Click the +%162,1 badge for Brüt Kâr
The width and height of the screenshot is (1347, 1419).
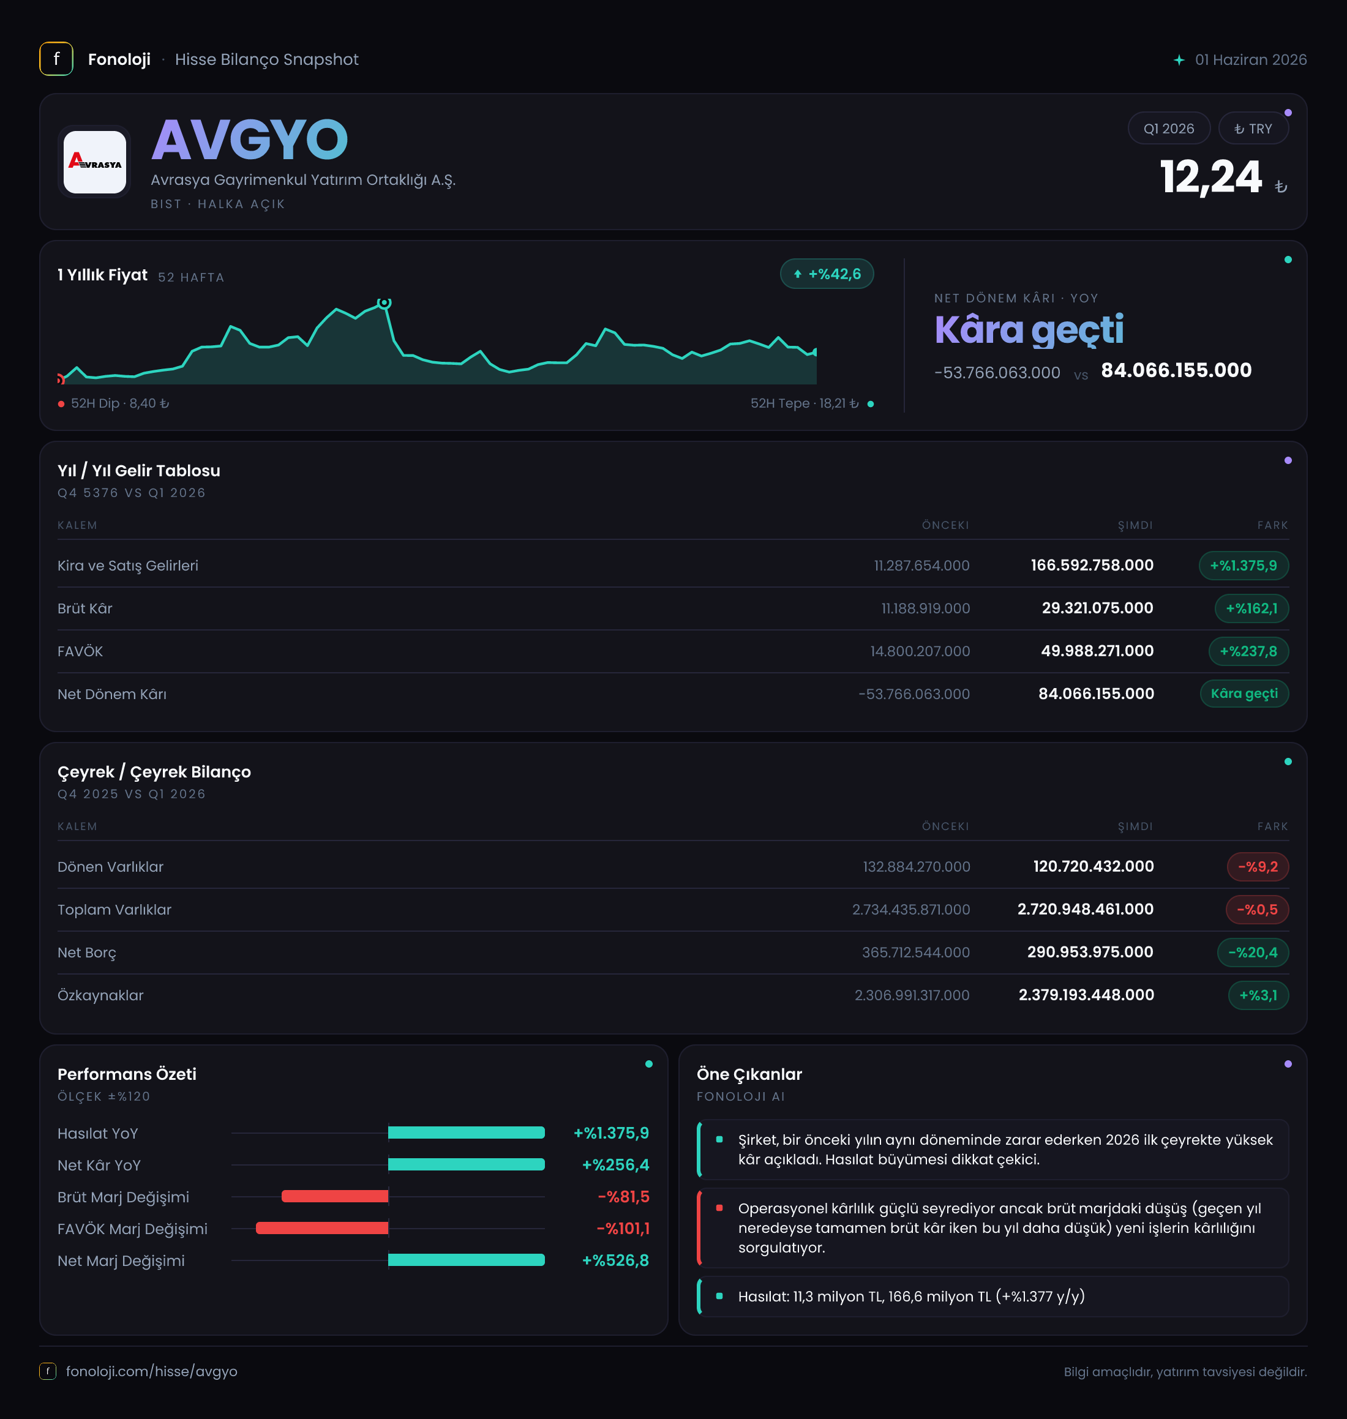(1251, 608)
